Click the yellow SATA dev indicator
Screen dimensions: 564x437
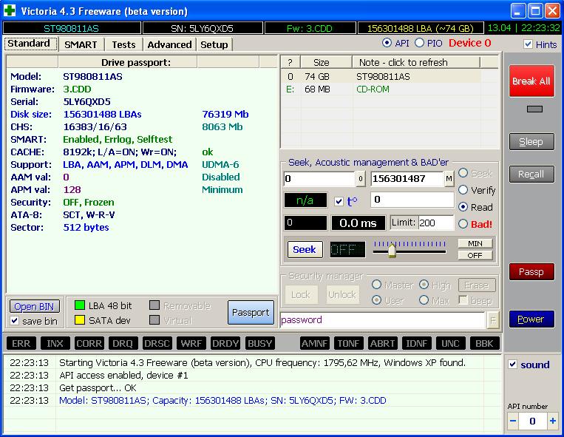pos(80,320)
